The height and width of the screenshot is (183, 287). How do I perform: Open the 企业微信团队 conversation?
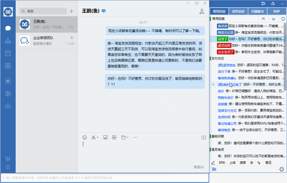47,41
